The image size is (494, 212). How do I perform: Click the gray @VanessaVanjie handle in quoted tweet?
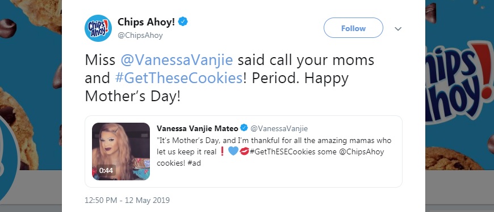(x=279, y=128)
